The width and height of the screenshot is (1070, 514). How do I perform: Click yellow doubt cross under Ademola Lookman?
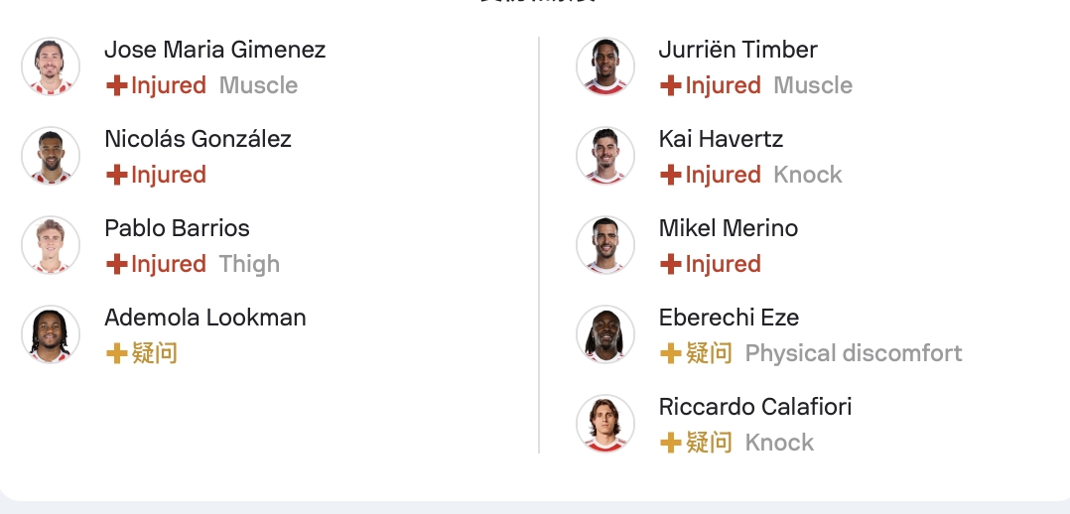(x=117, y=353)
